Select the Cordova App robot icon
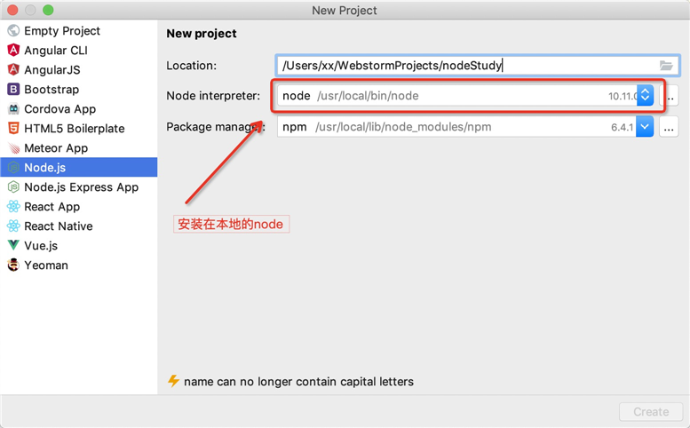This screenshot has width=690, height=428. [13, 108]
